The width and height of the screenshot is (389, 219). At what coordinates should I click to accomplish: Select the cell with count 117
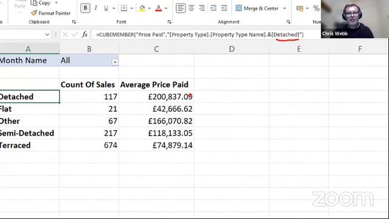pyautogui.click(x=89, y=97)
